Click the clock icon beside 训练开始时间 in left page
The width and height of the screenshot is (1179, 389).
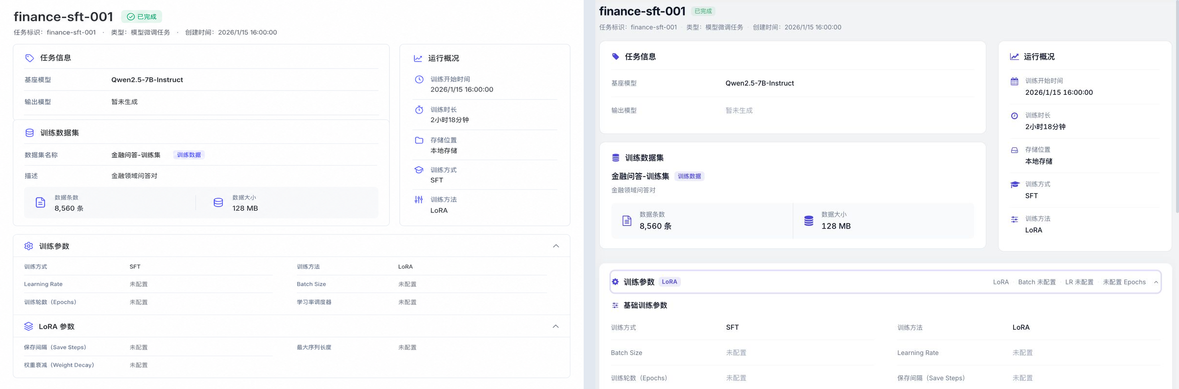click(x=419, y=79)
